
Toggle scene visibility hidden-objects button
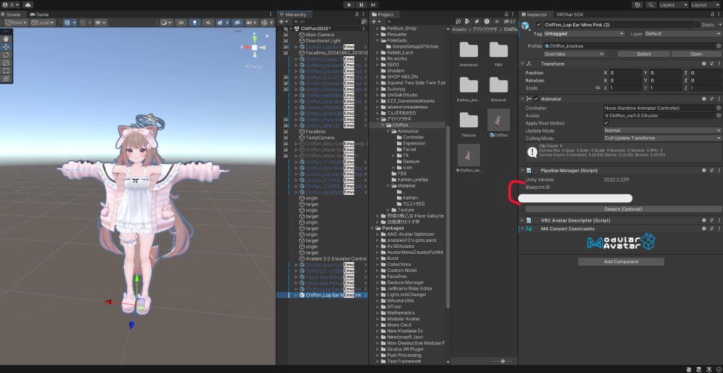(x=238, y=23)
